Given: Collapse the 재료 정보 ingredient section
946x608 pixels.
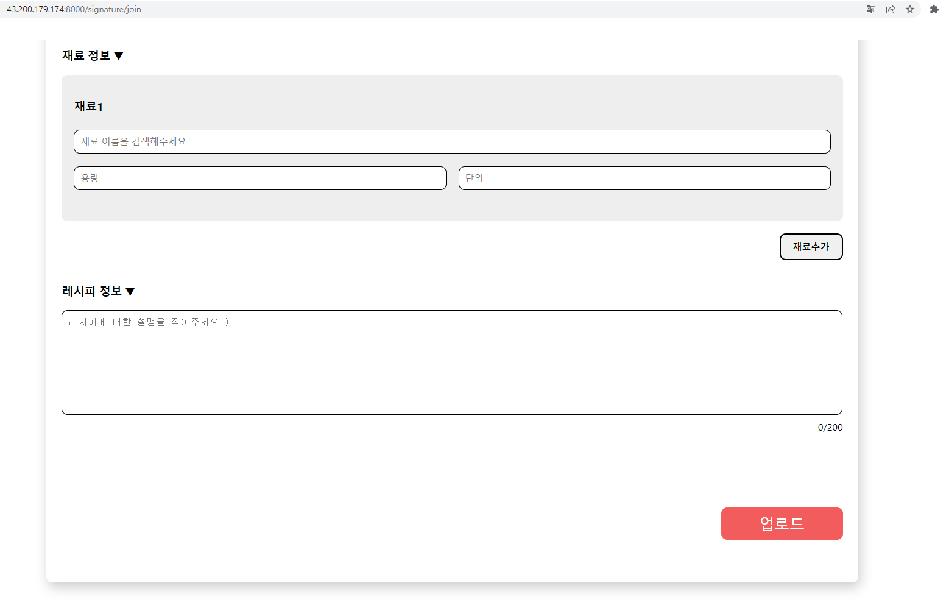Looking at the screenshot, I should pos(92,55).
